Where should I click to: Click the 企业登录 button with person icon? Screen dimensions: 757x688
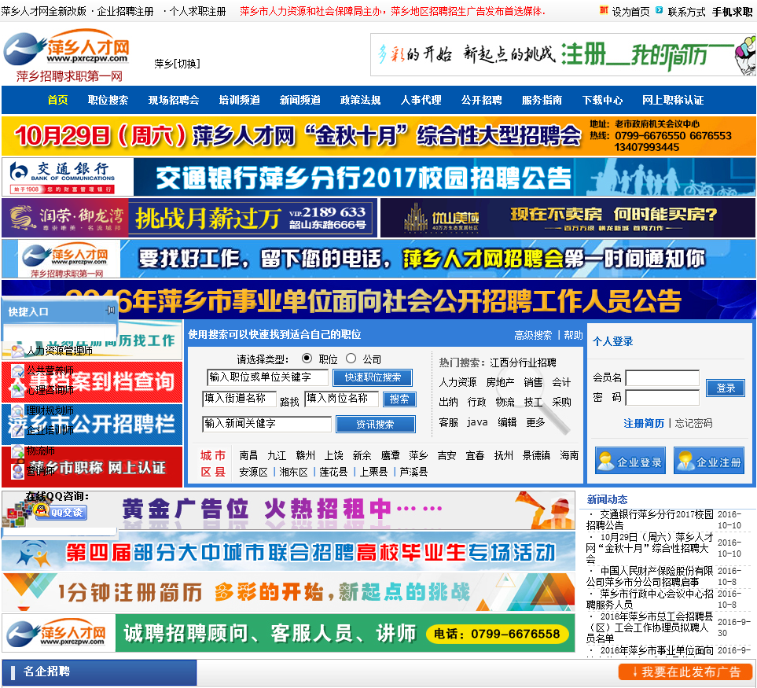[x=630, y=461]
